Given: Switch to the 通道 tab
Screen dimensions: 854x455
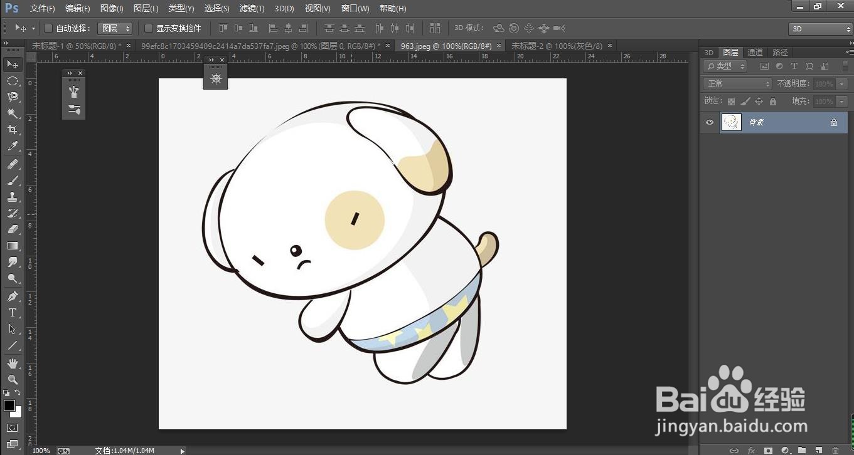Looking at the screenshot, I should [x=755, y=53].
